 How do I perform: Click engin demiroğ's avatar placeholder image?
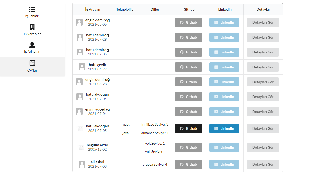click(x=79, y=22)
